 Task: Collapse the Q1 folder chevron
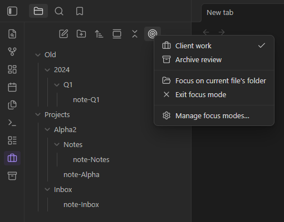[57, 85]
